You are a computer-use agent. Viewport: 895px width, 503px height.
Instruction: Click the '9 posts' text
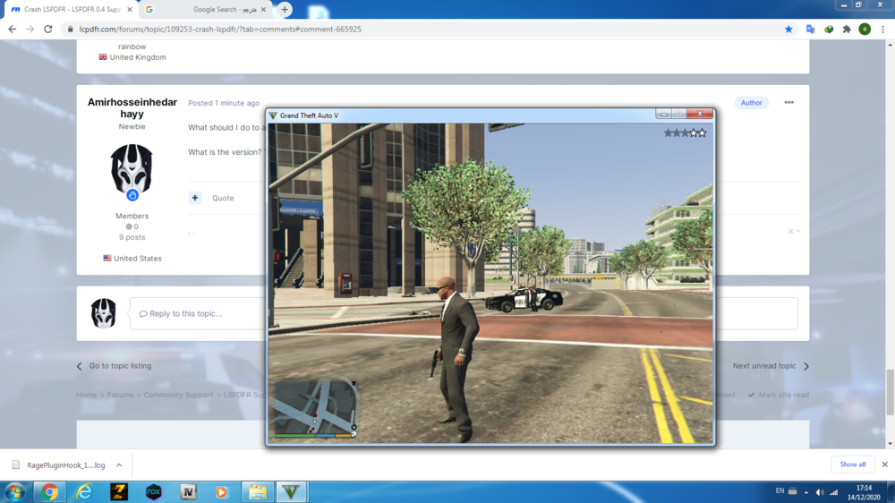pos(132,237)
